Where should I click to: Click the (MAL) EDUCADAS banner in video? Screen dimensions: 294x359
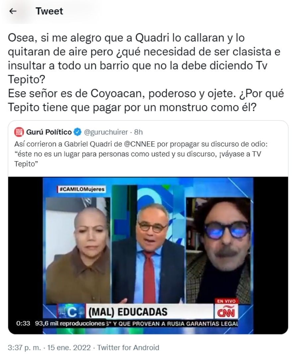pyautogui.click(x=128, y=312)
